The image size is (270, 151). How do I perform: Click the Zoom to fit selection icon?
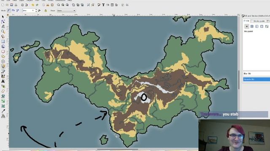[x=58, y=5]
